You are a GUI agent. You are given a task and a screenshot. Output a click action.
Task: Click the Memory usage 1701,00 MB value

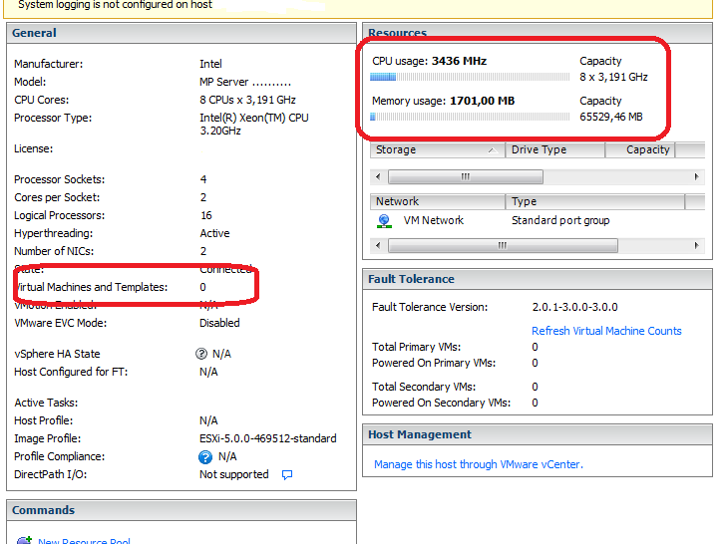(483, 101)
